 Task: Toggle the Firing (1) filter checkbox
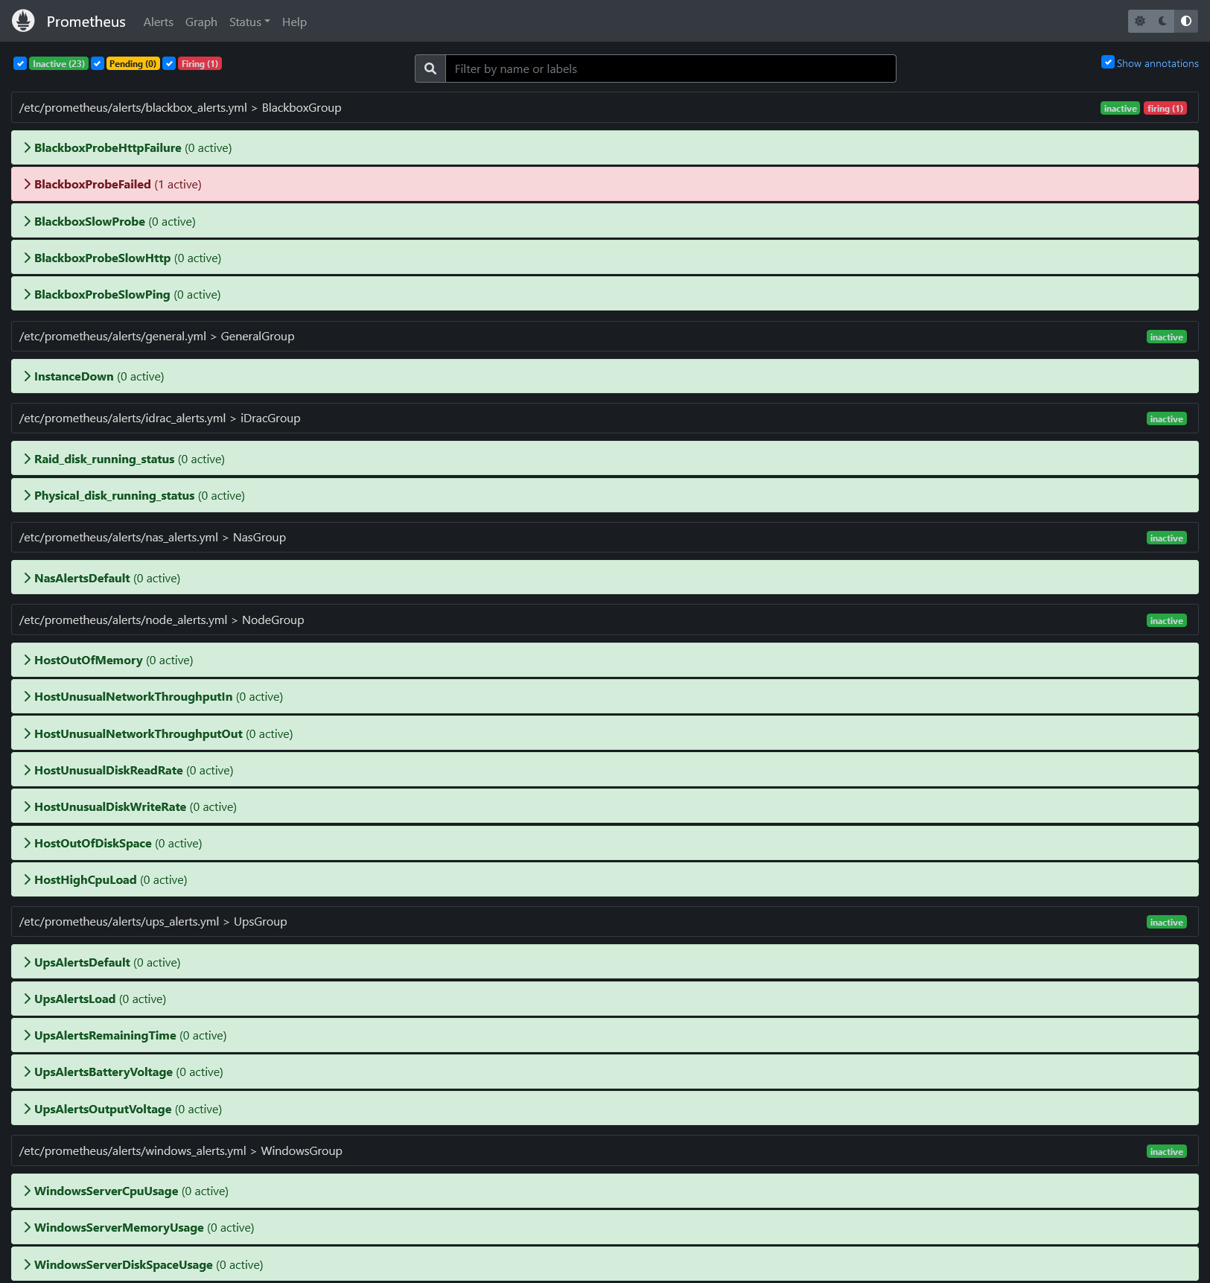pyautogui.click(x=169, y=64)
